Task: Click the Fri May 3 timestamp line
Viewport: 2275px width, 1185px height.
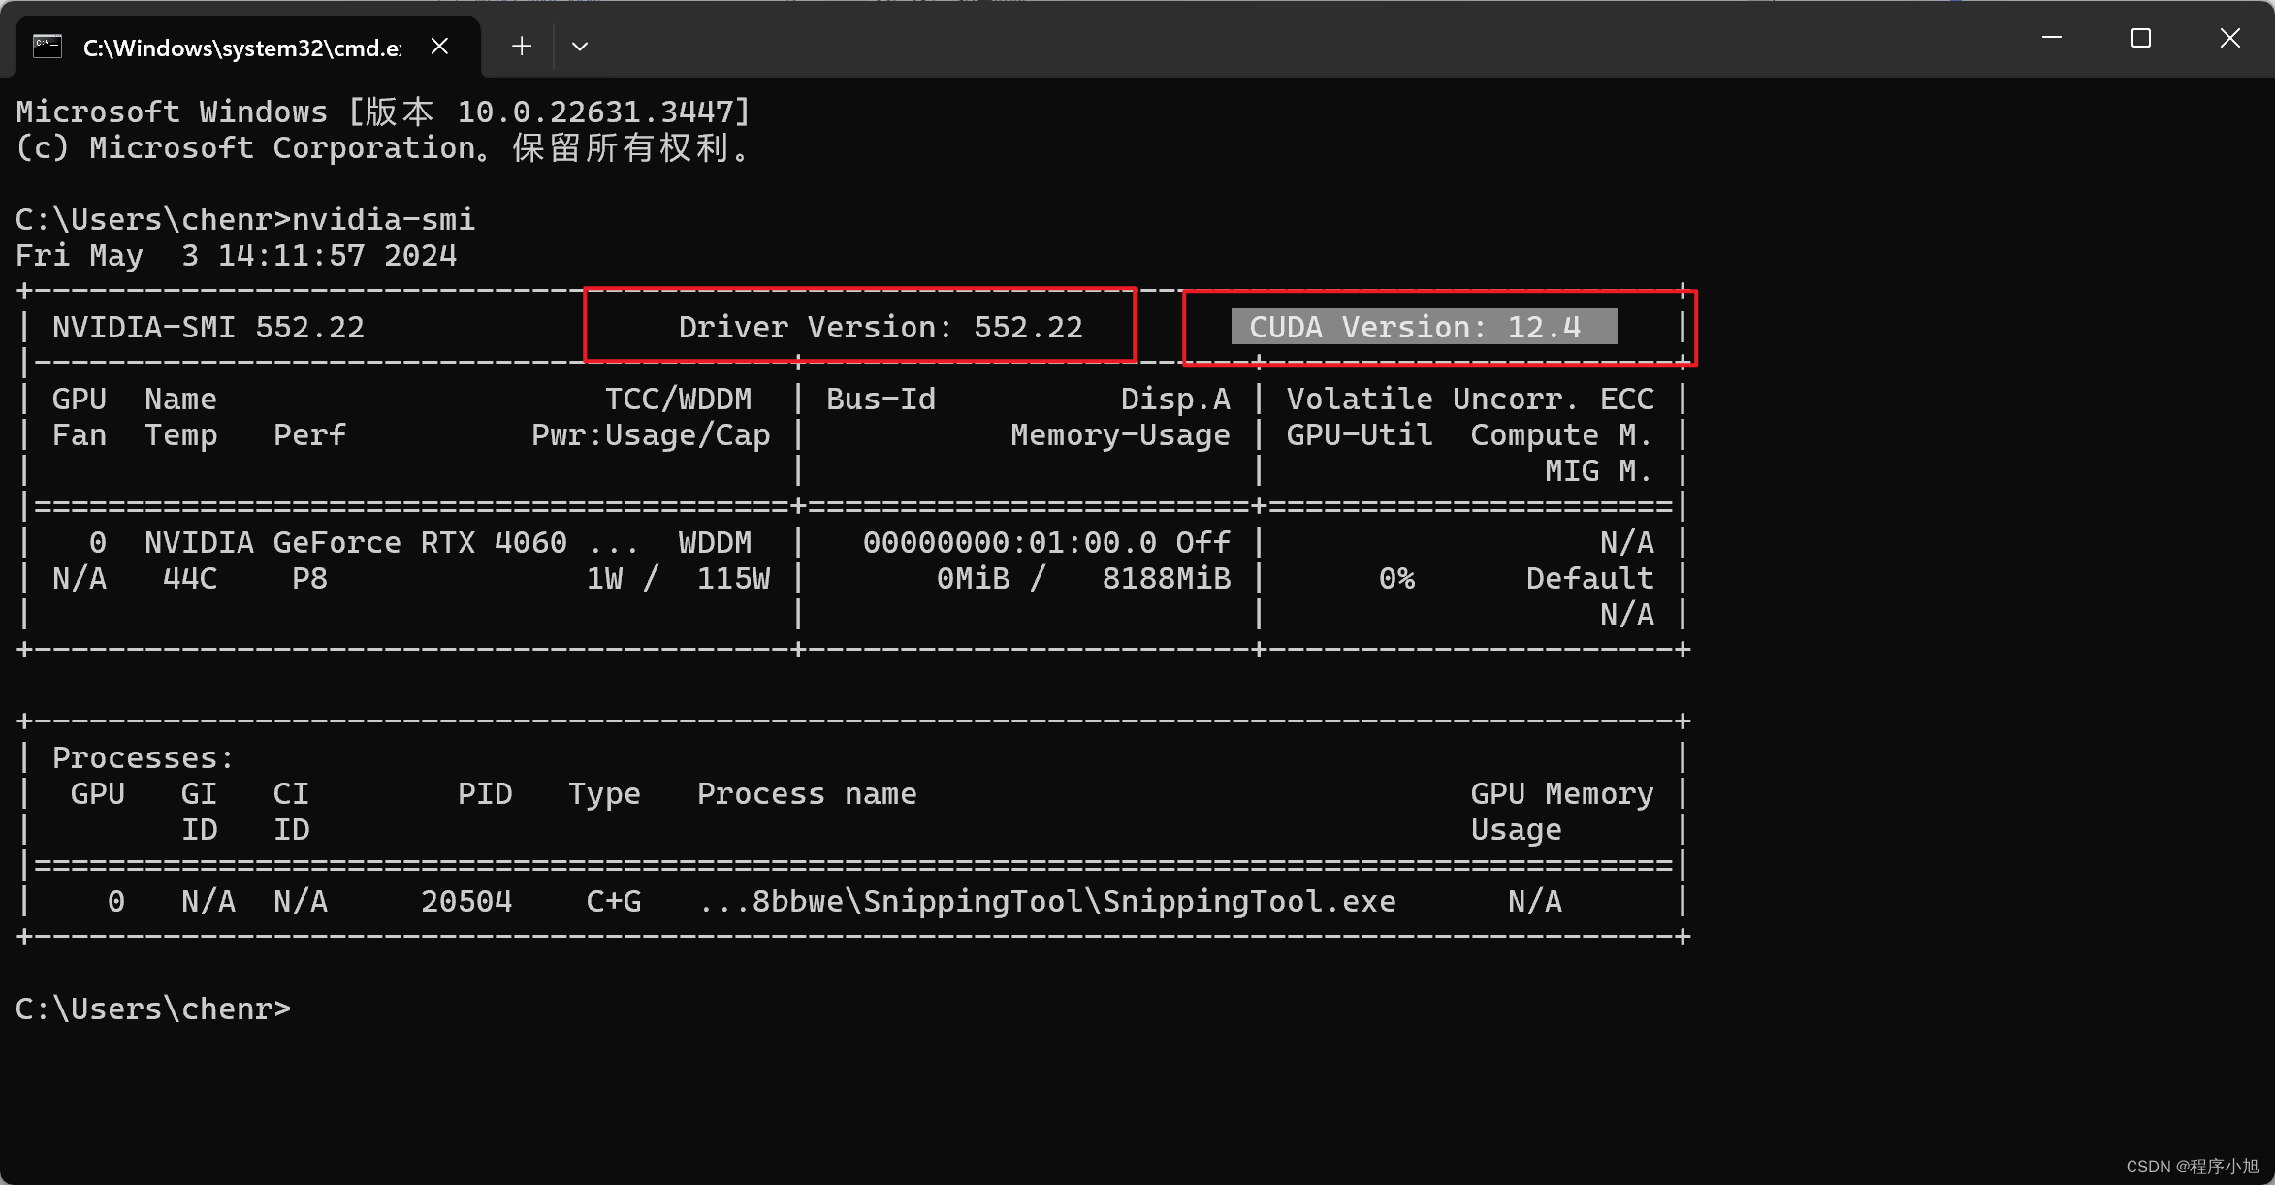Action: tap(236, 255)
